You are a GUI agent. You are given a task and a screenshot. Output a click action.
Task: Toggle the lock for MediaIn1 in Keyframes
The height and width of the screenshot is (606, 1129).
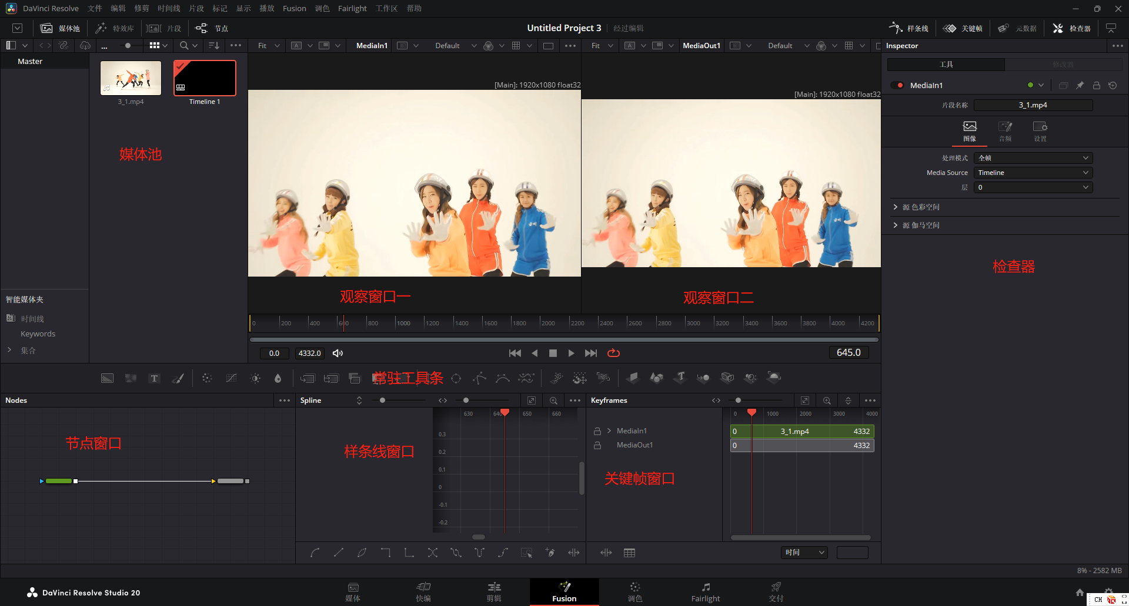point(597,431)
